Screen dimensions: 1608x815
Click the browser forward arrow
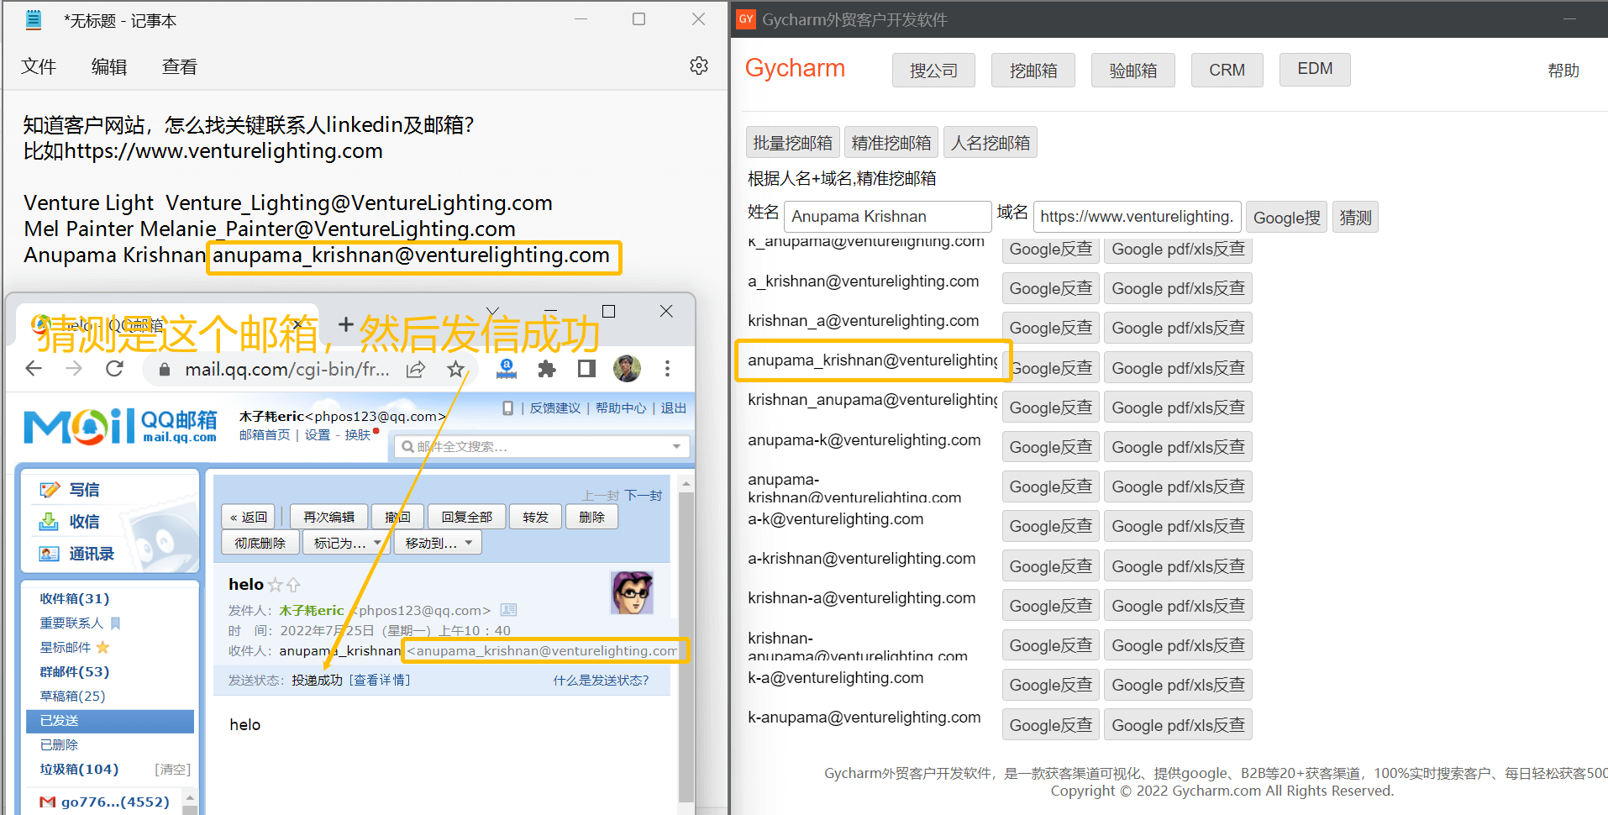point(74,368)
